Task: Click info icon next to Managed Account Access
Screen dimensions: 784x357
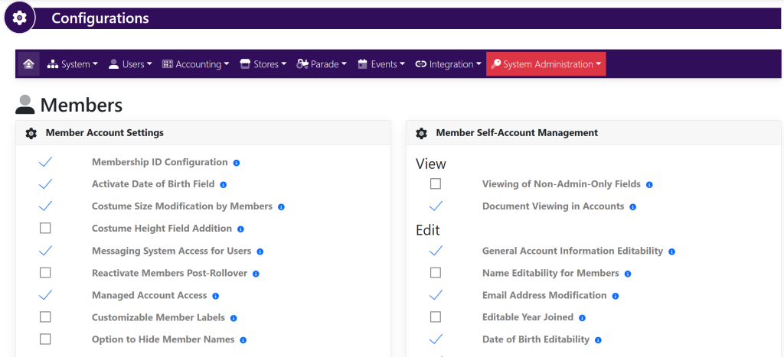Action: pos(216,296)
